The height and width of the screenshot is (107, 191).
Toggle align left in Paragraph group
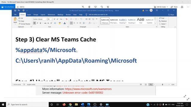point(71,23)
